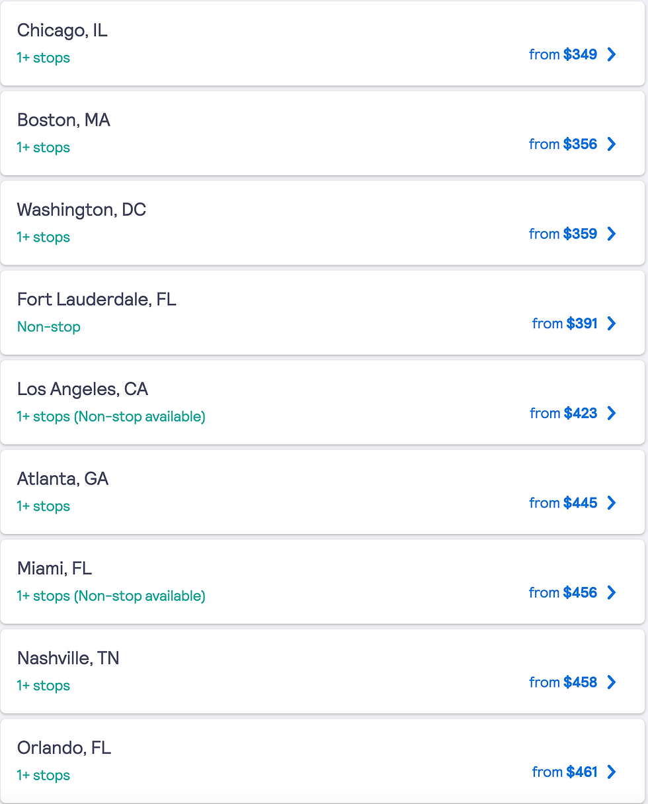Click the chevron arrow beside Orlando $461
Screen dimensions: 648x804
612,772
